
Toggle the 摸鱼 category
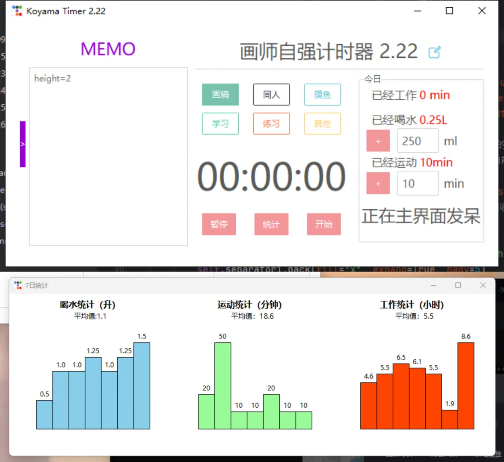pos(322,95)
